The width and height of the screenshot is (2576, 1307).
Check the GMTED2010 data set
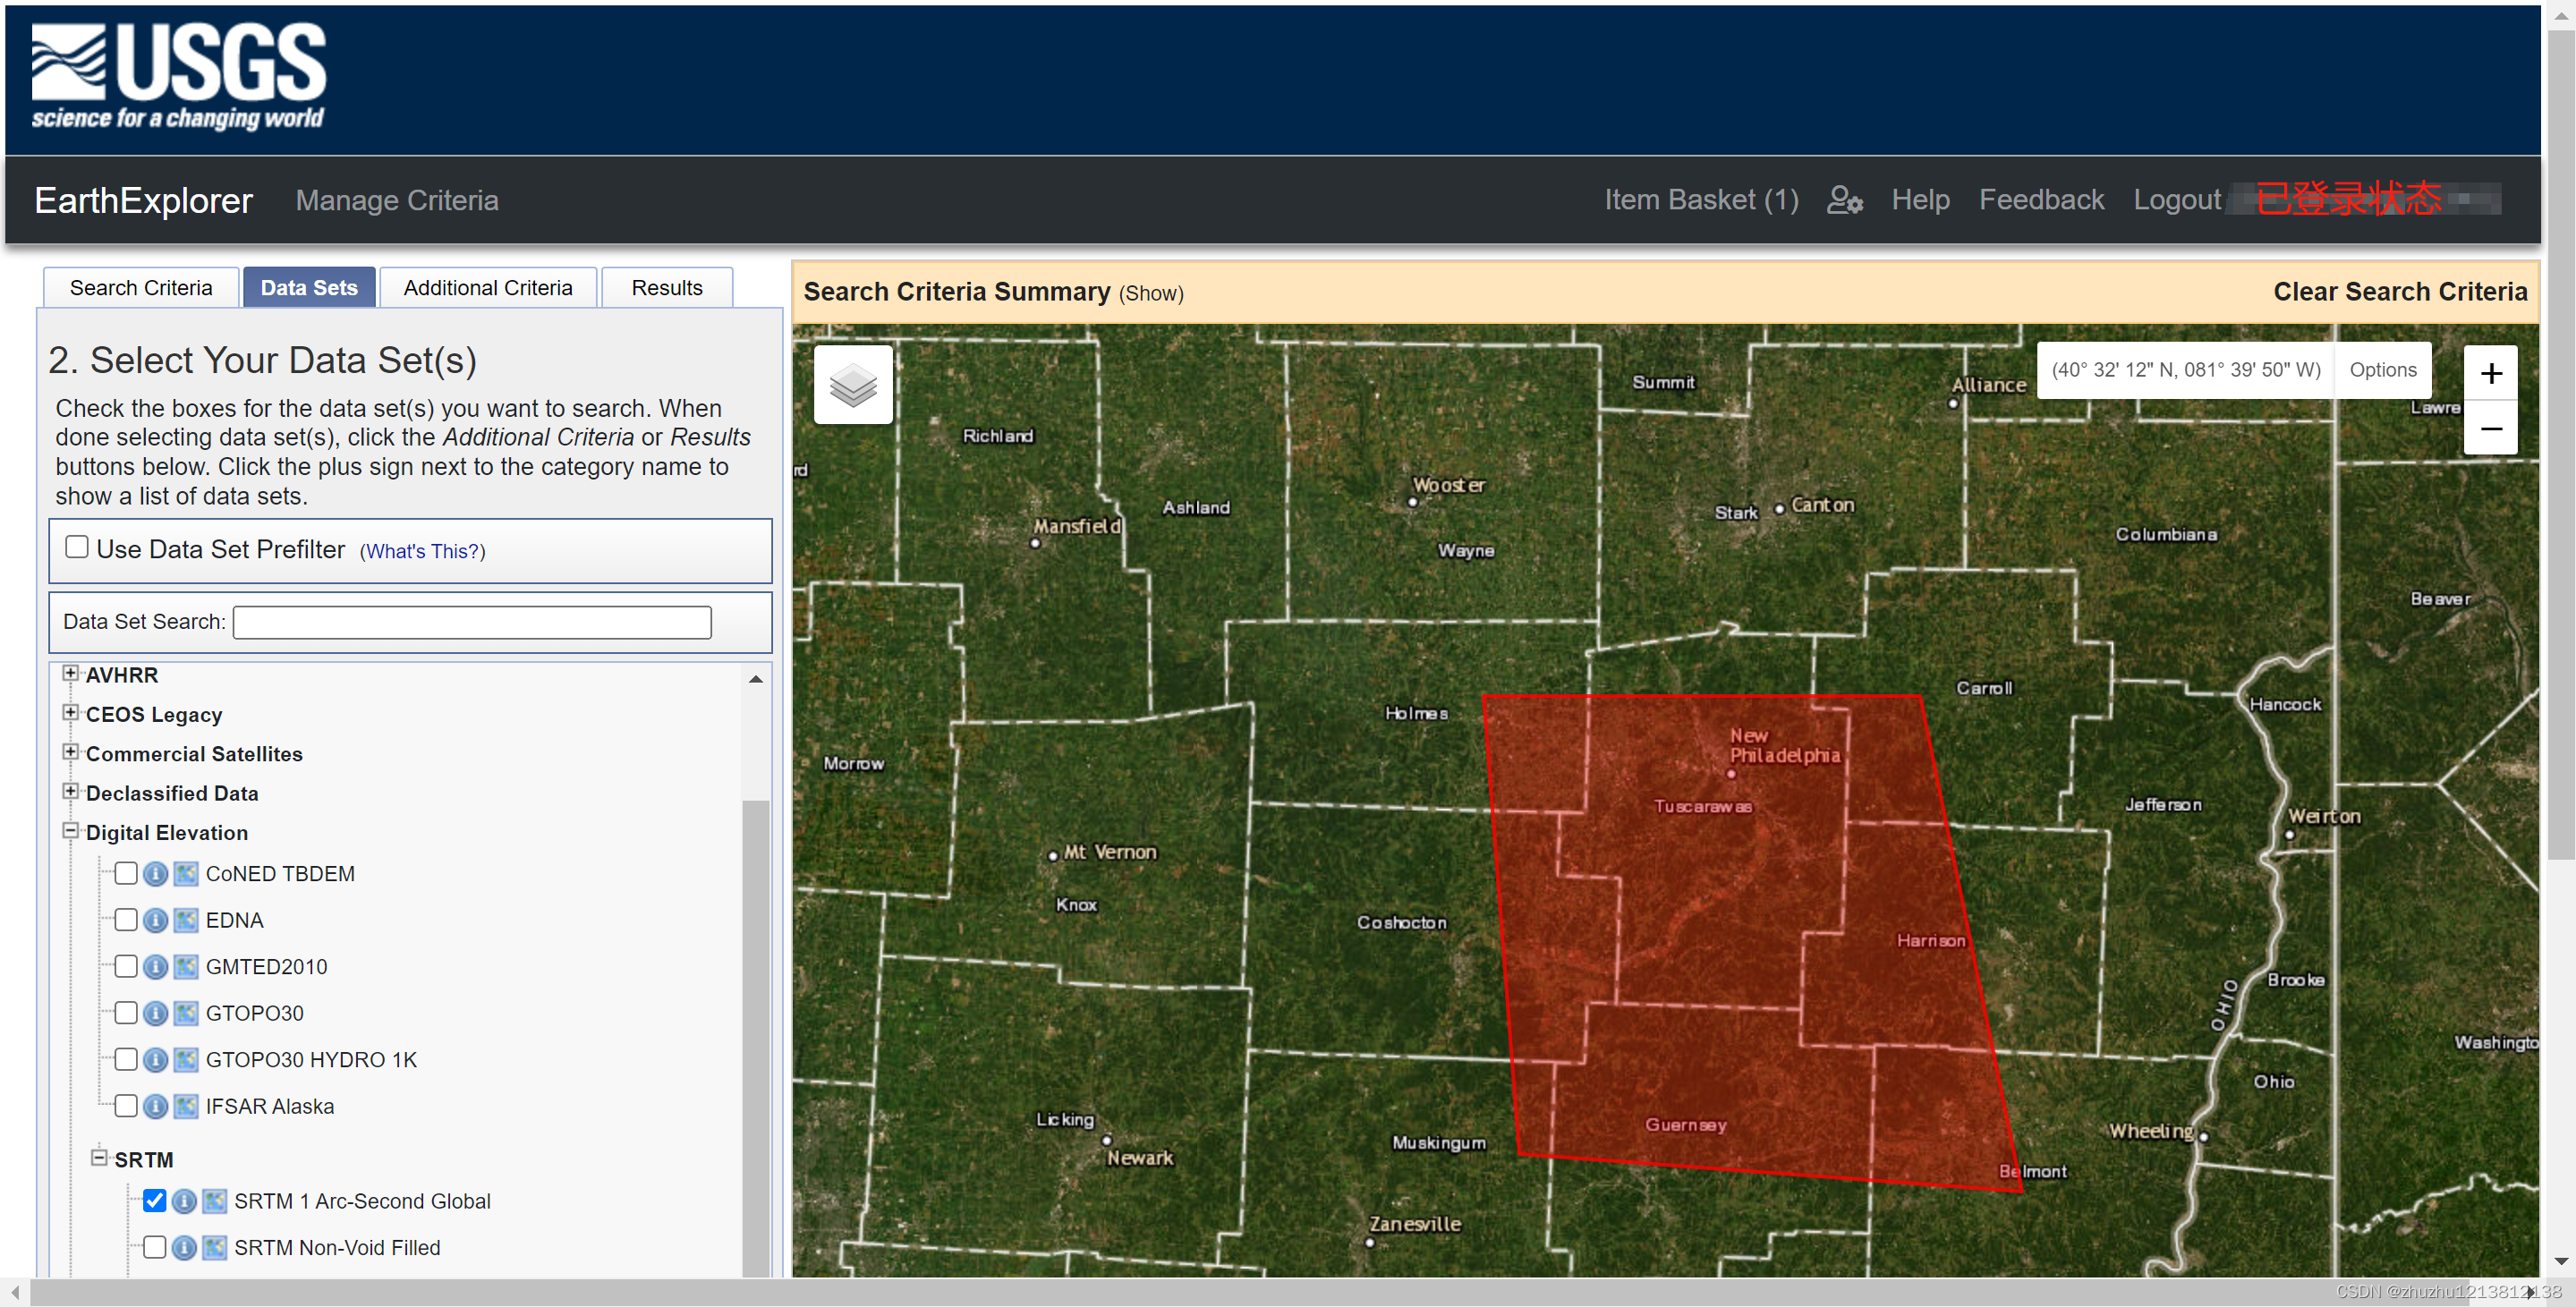click(x=126, y=966)
